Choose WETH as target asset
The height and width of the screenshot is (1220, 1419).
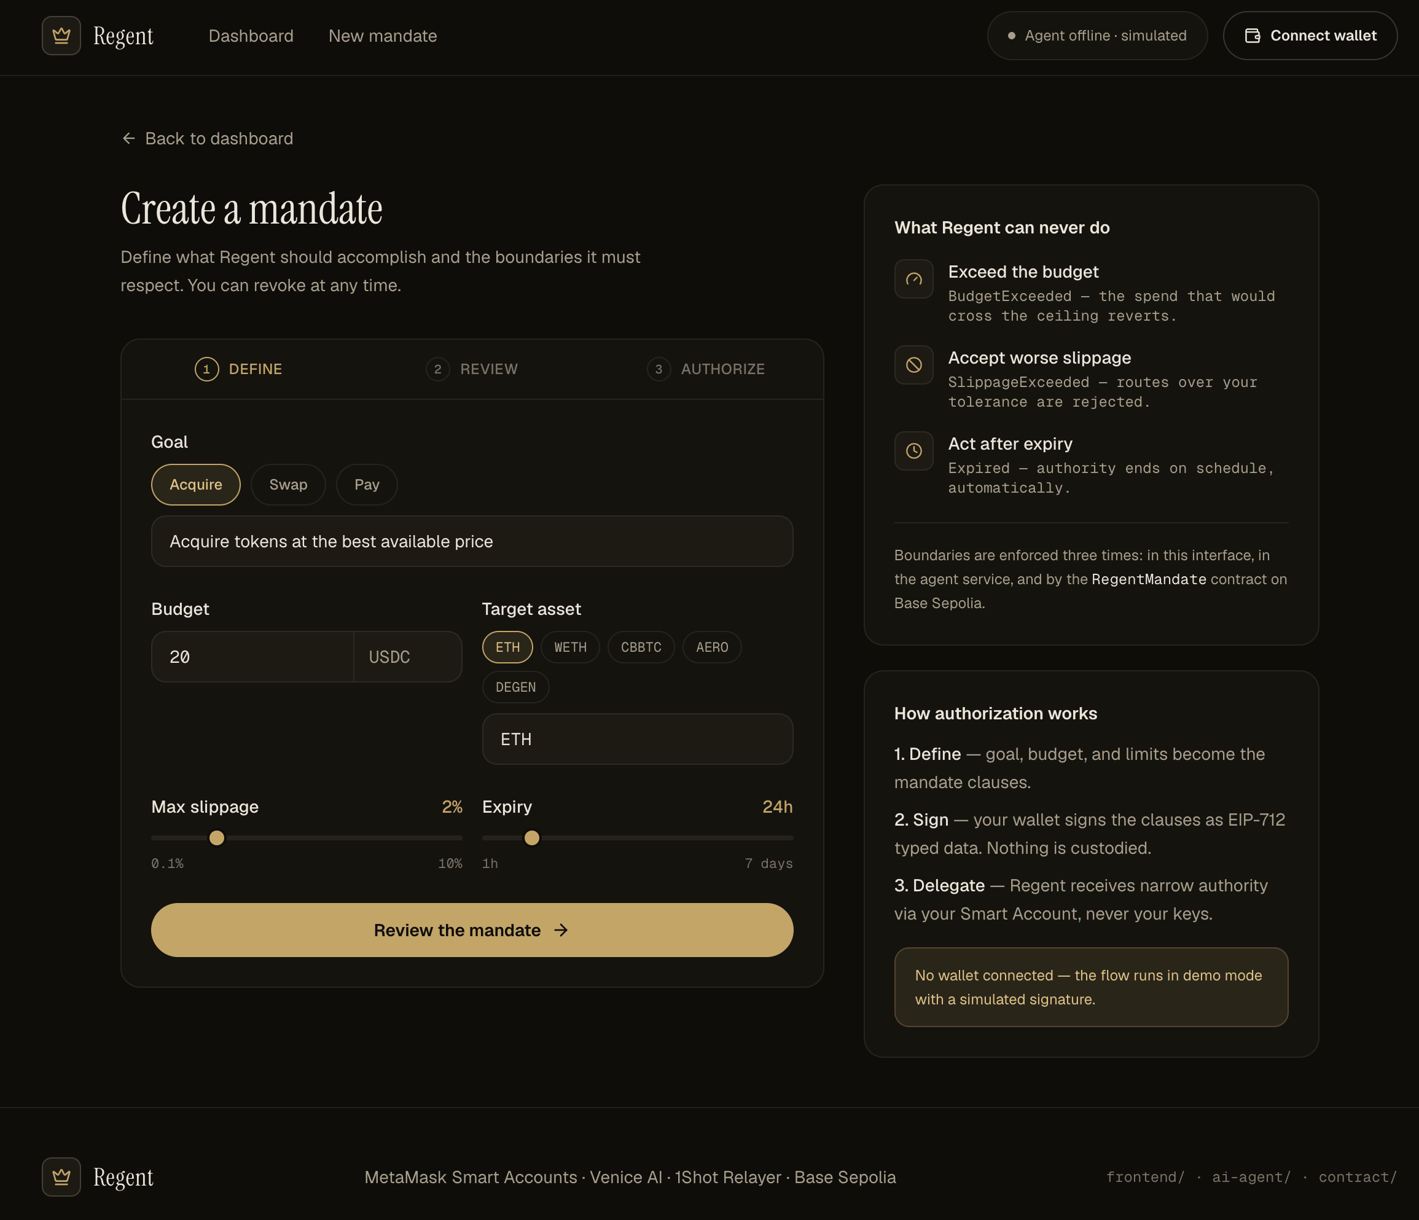click(x=571, y=647)
